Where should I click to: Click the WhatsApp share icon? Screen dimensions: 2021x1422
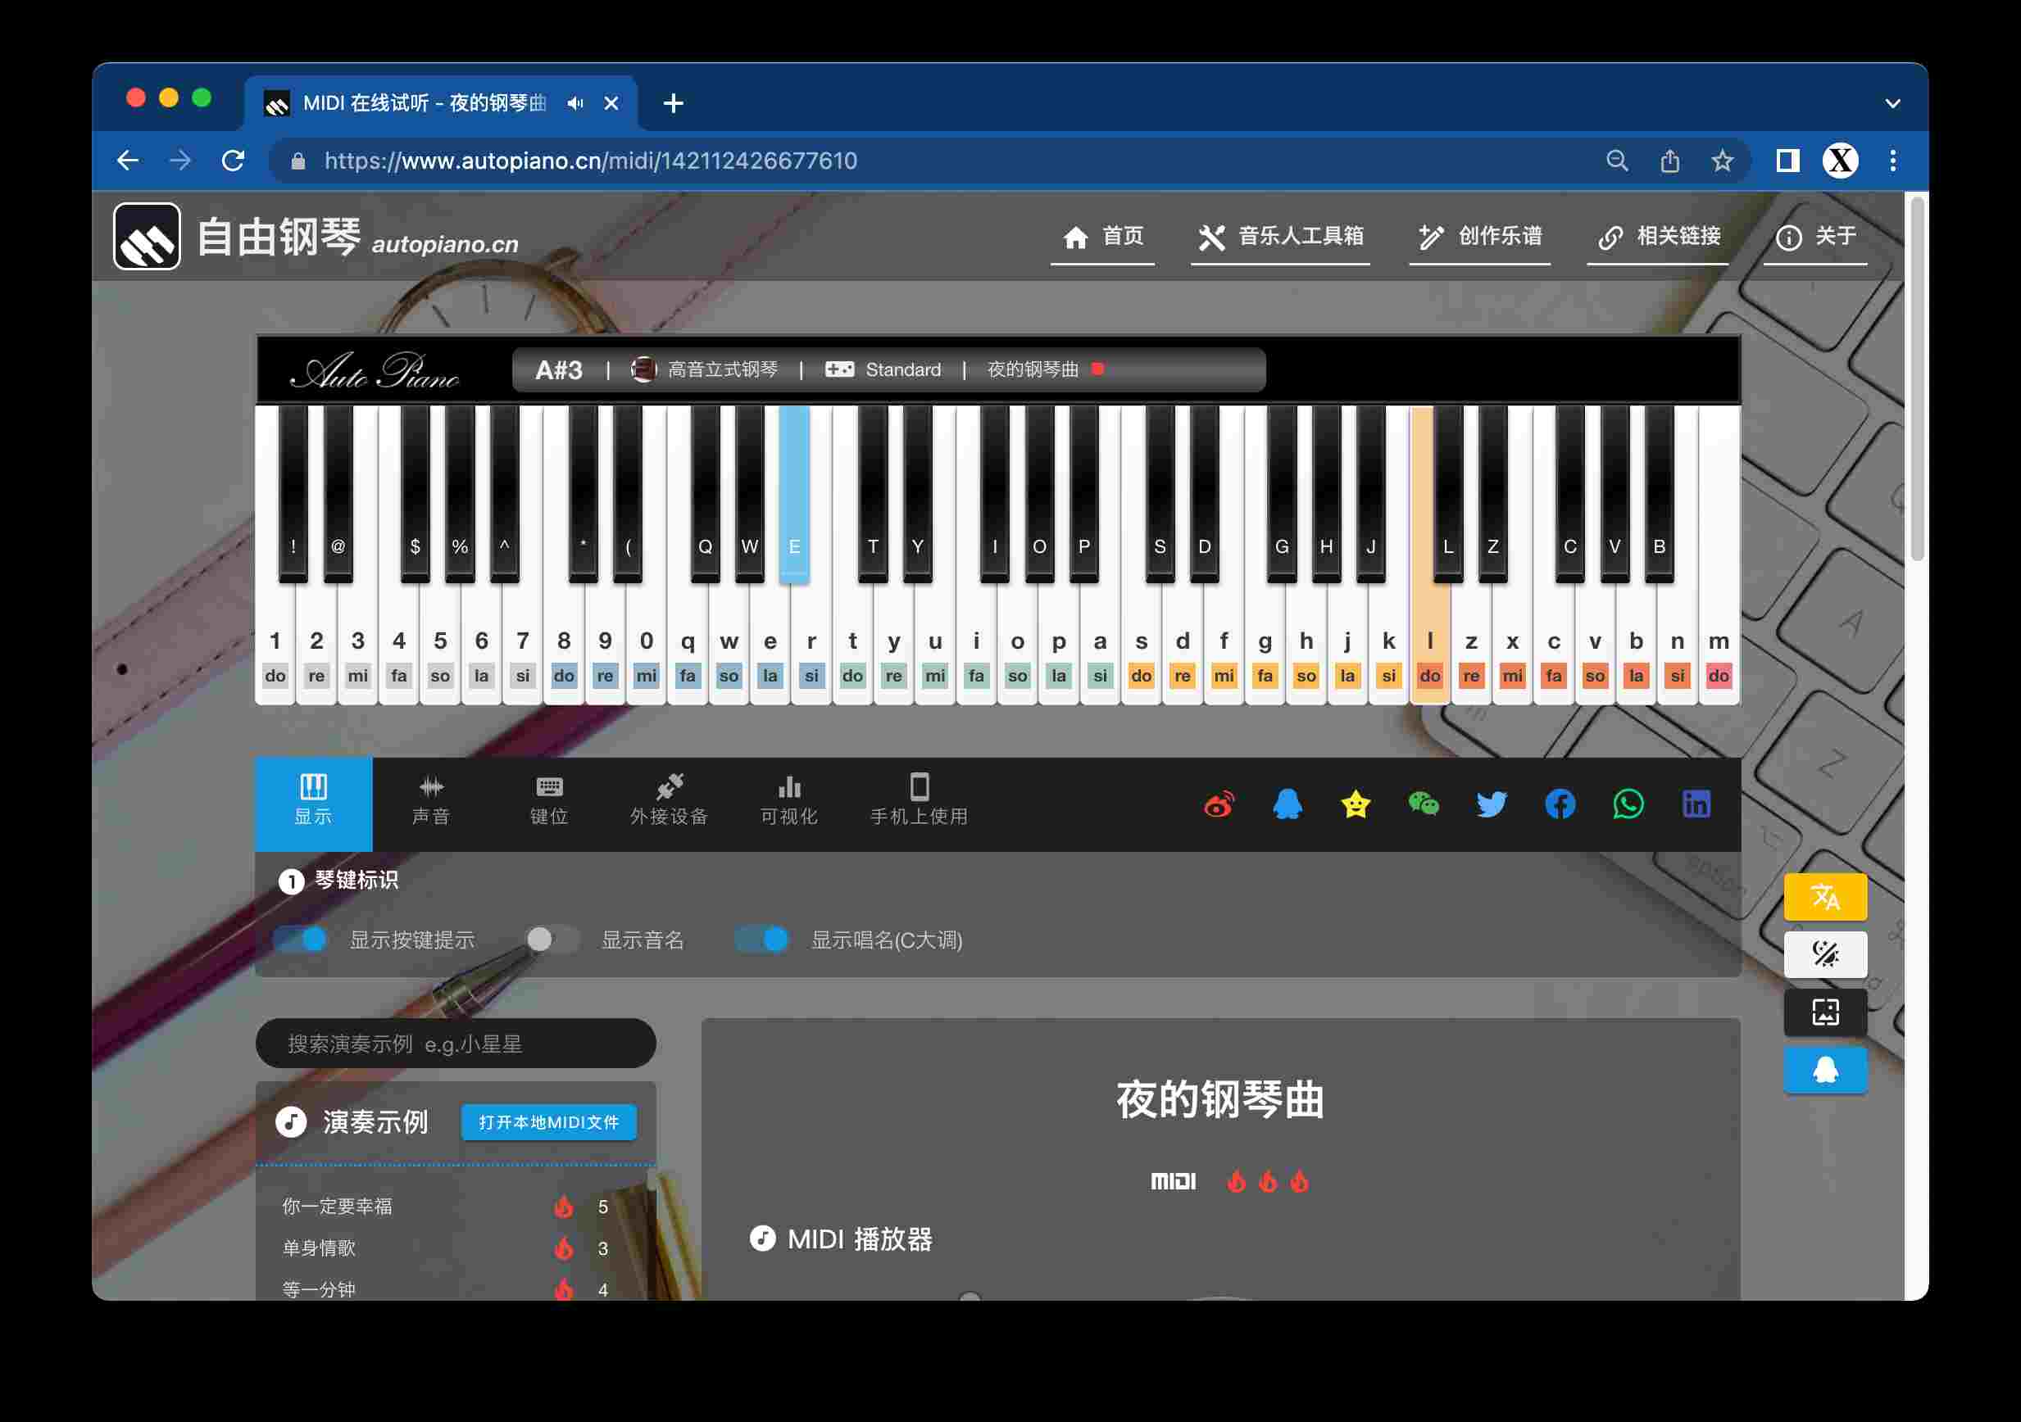coord(1628,804)
